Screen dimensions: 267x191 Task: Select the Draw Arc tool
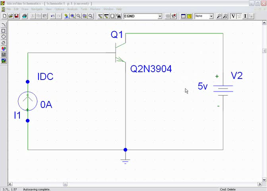(4, 25)
